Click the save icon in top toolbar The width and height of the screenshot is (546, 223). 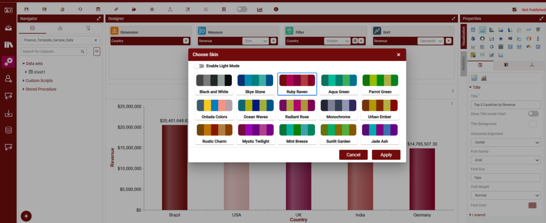click(x=27, y=9)
